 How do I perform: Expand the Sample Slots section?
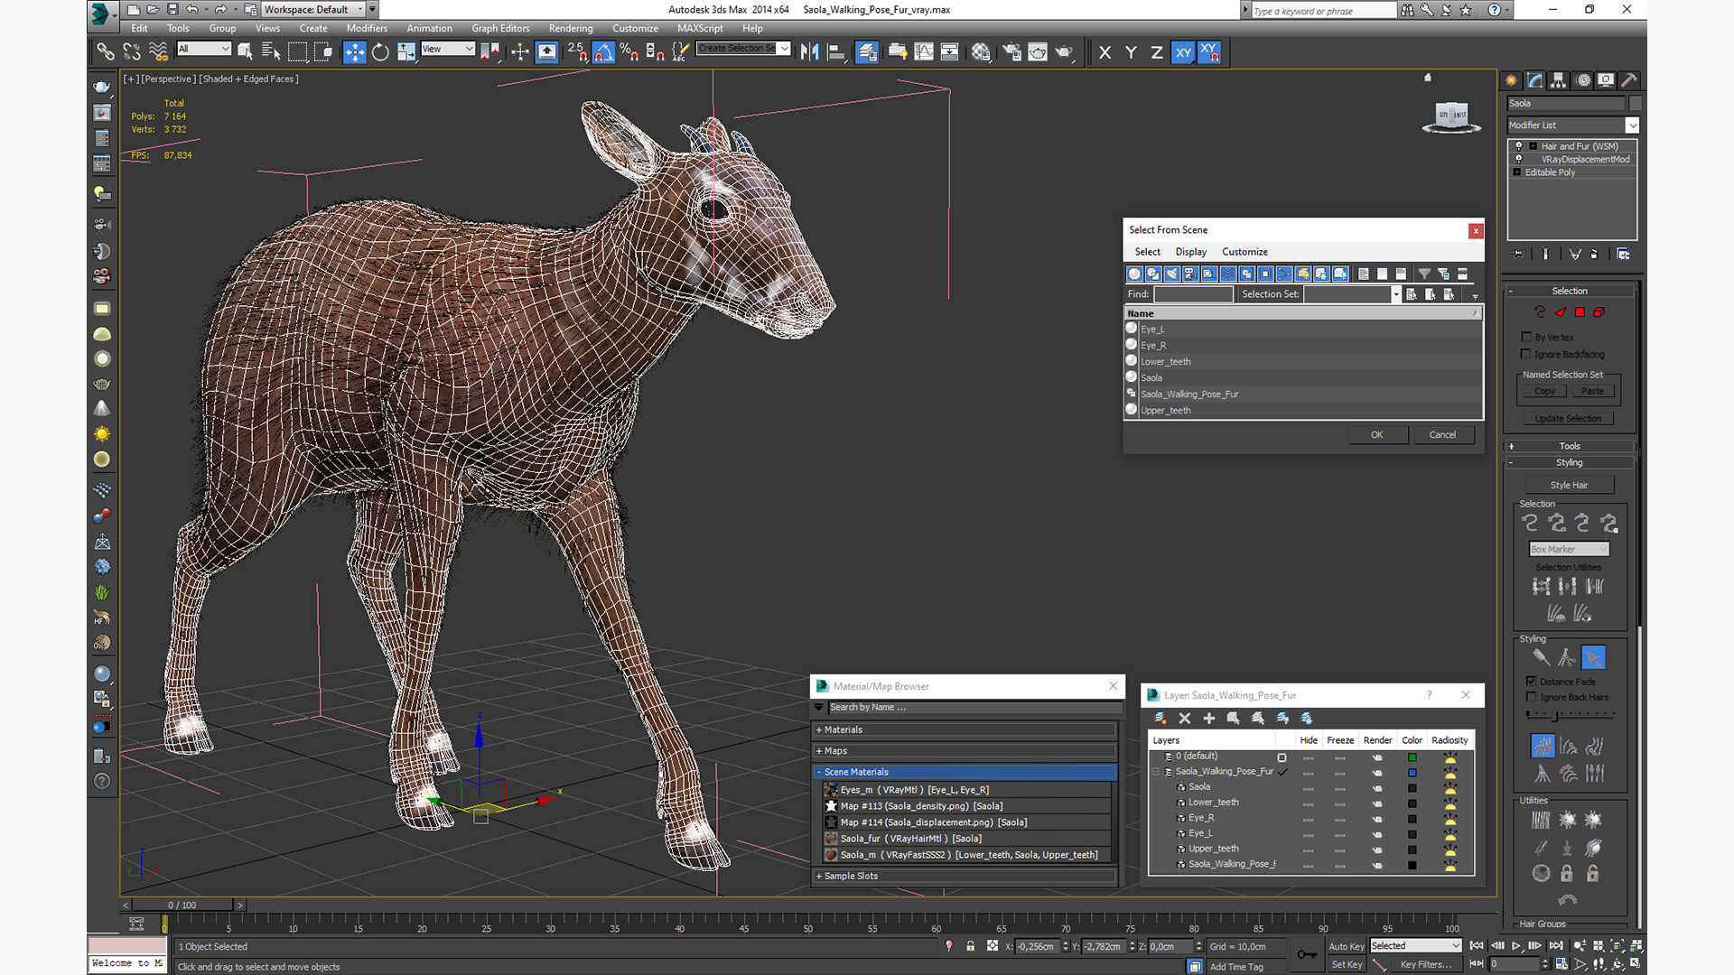tap(965, 876)
